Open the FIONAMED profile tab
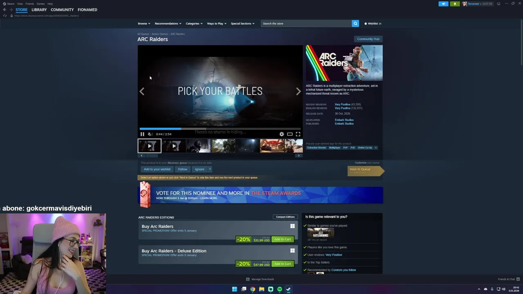This screenshot has width=523, height=294. pos(87,10)
